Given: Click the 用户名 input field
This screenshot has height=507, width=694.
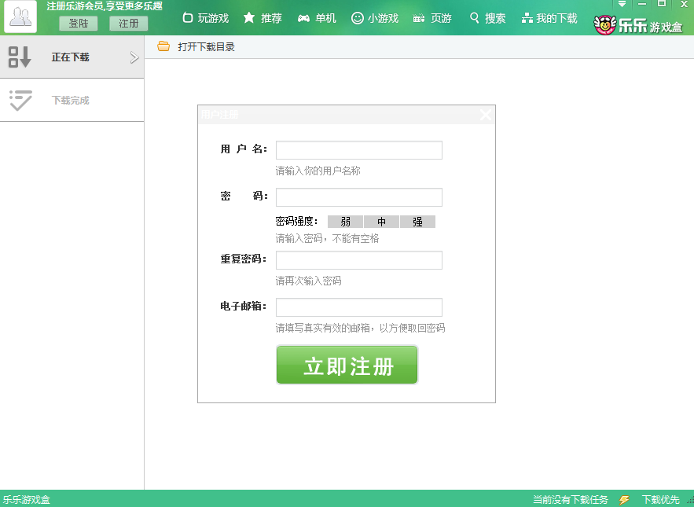Looking at the screenshot, I should pos(358,150).
